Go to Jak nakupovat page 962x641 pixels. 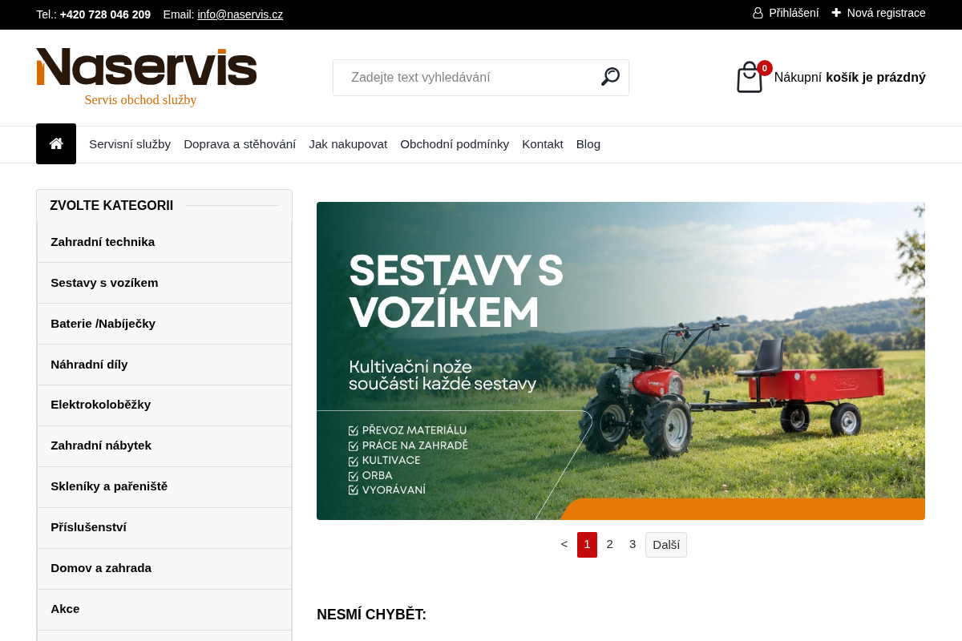(348, 144)
